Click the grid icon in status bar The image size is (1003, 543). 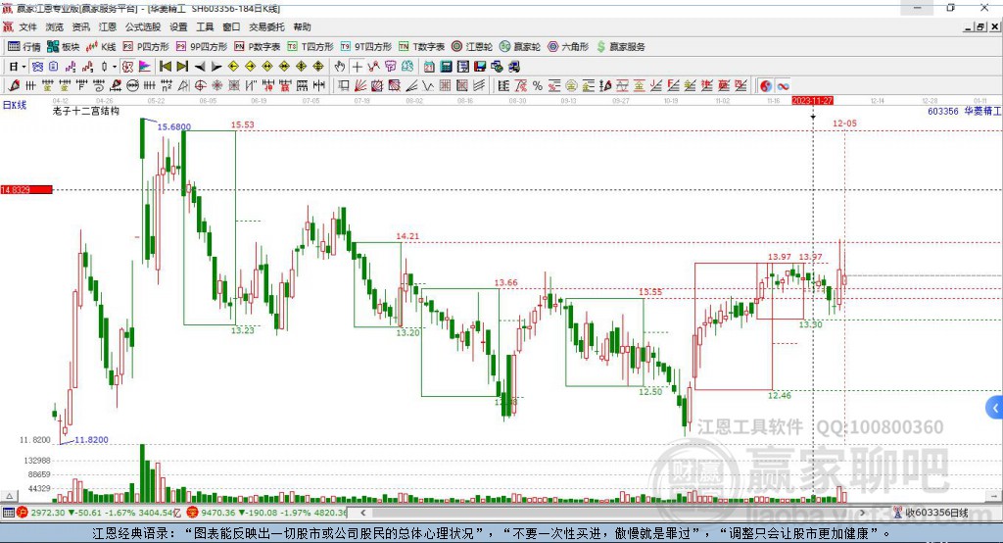8,513
